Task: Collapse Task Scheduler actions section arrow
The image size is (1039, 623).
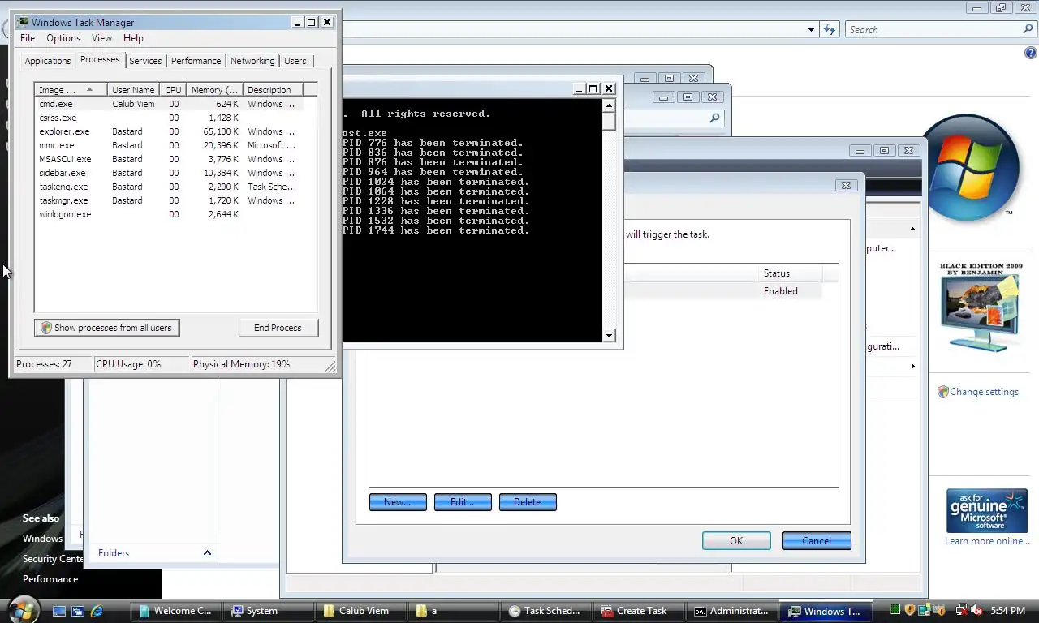Action: [x=912, y=230]
